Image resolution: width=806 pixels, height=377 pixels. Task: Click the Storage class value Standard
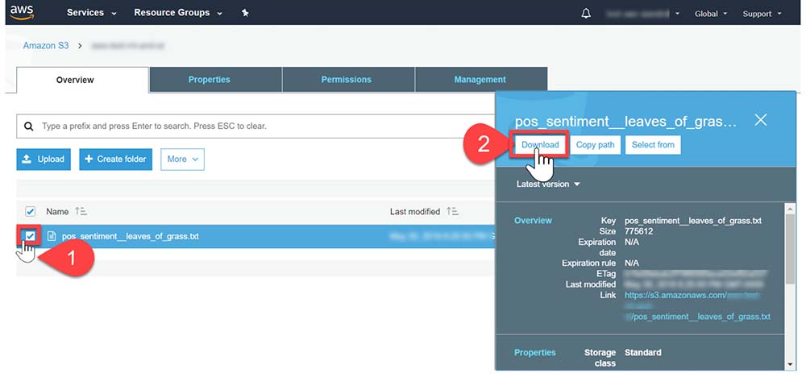click(643, 352)
